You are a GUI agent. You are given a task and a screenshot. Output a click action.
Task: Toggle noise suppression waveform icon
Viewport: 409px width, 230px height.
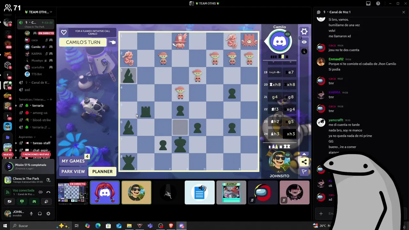[41, 192]
